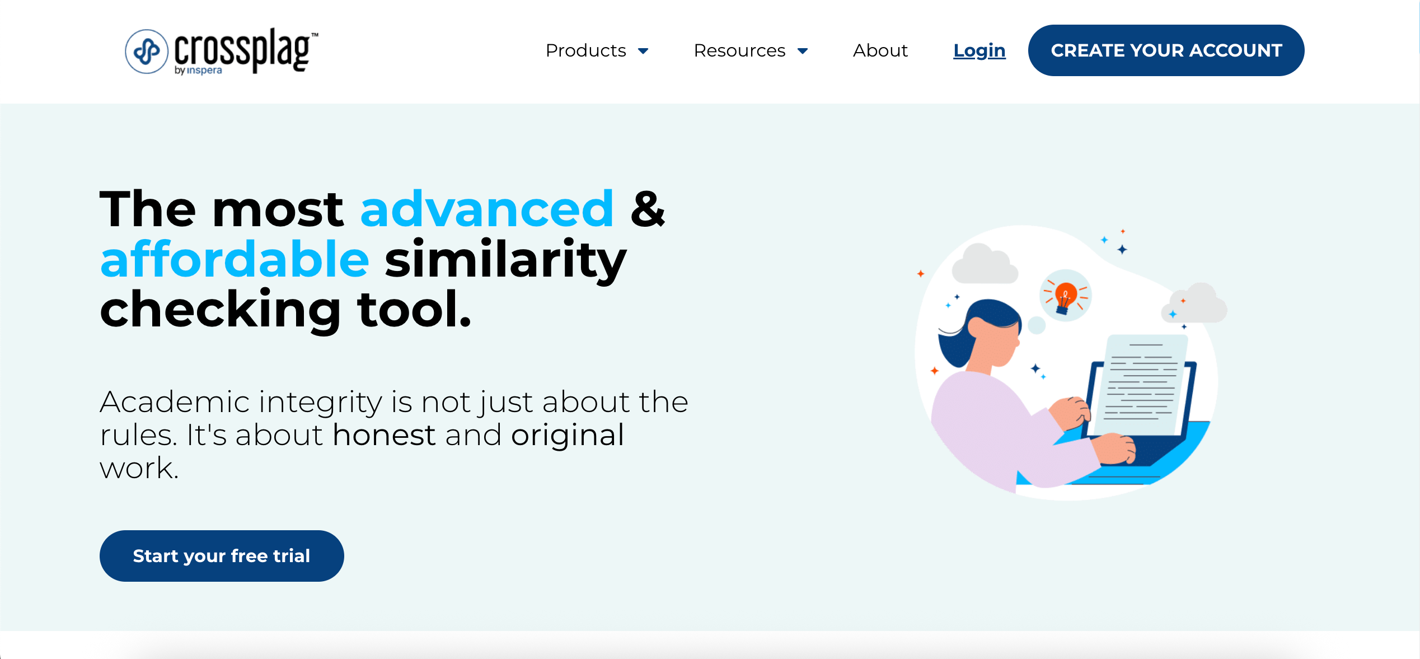Open the Products menu
This screenshot has height=659, width=1420.
point(585,50)
